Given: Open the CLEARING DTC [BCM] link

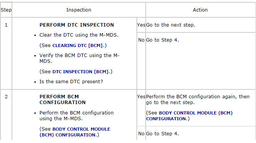Looking at the screenshot, I should pyautogui.click(x=78, y=45).
